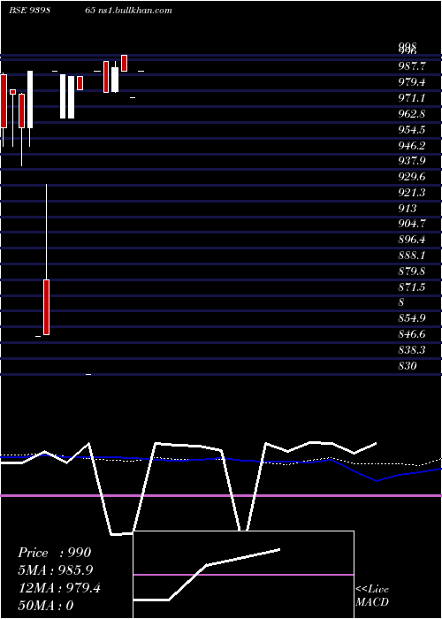Click the purple horizontal indicator baseline

[x=221, y=495]
